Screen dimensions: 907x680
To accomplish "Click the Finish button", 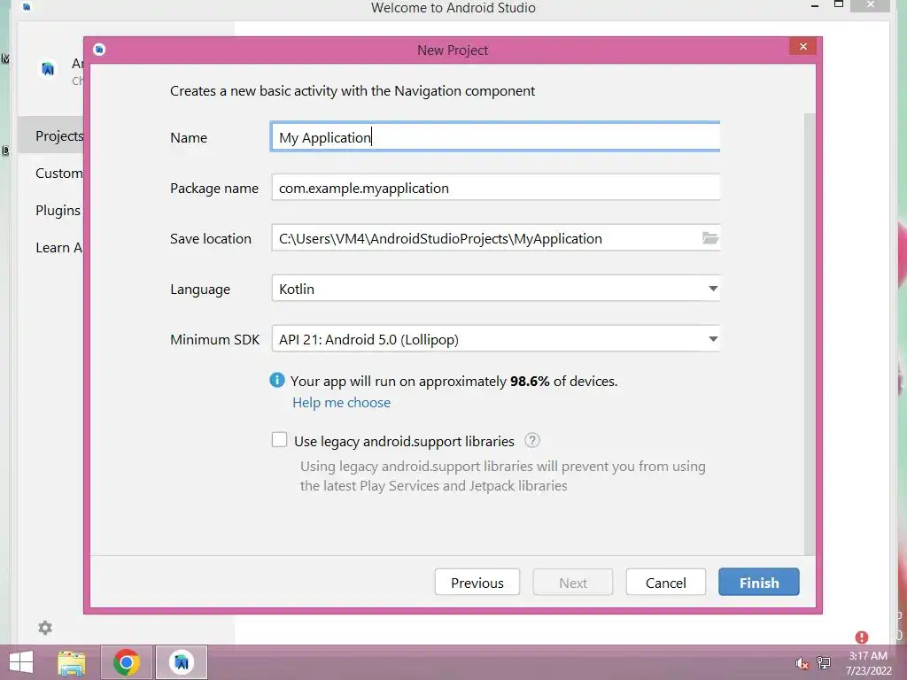I will coord(759,583).
